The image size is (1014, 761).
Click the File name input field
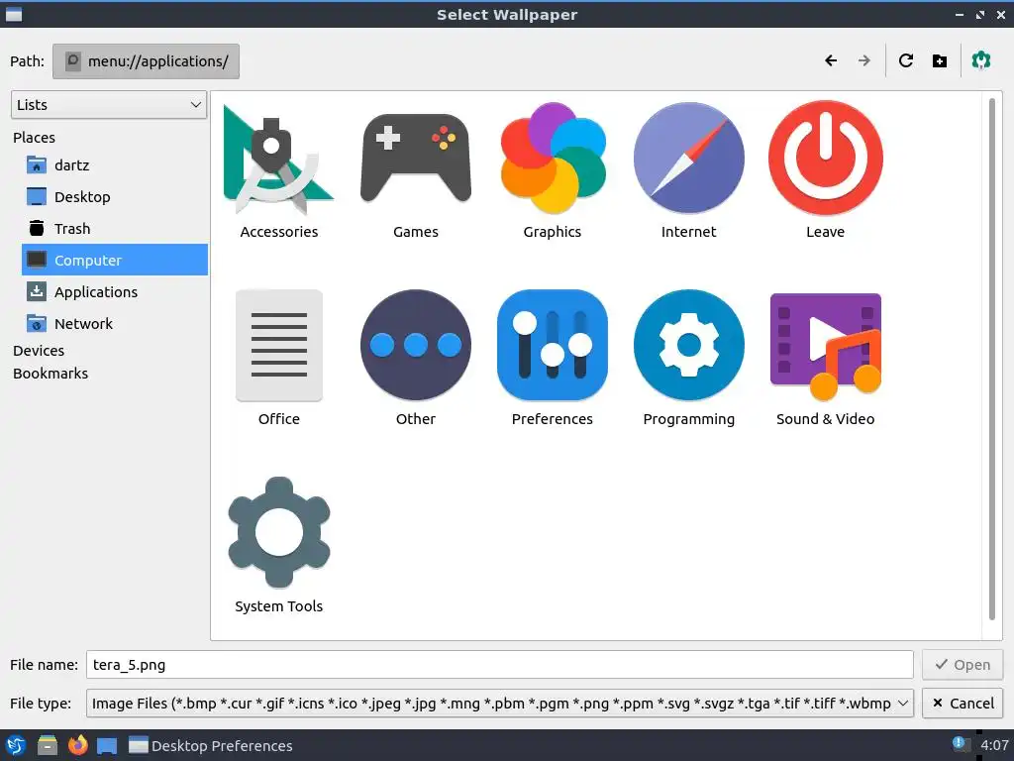point(500,665)
